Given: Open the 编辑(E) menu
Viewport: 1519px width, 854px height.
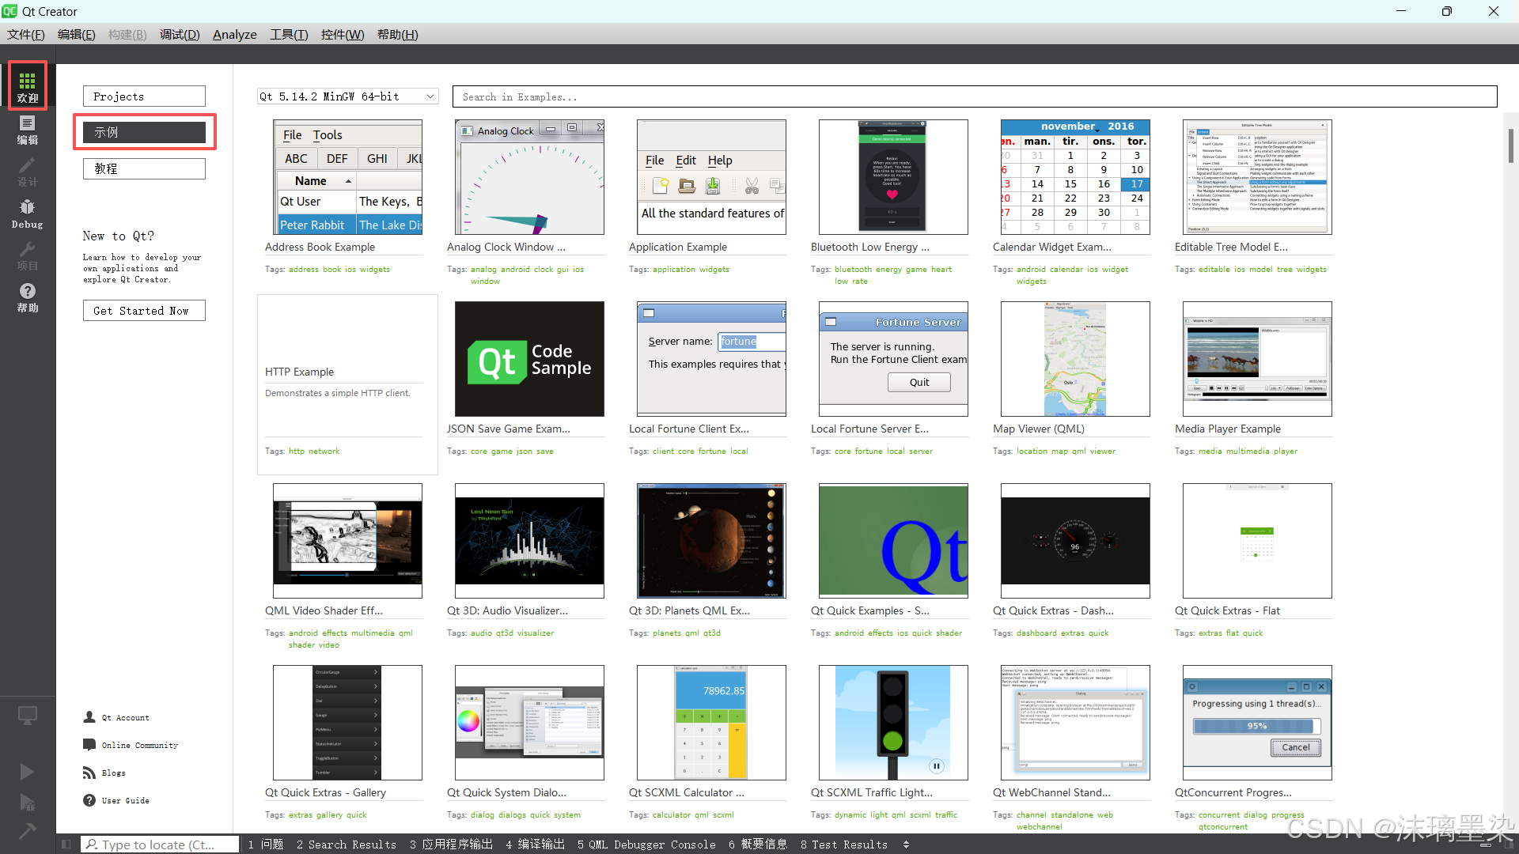Looking at the screenshot, I should pos(77,35).
